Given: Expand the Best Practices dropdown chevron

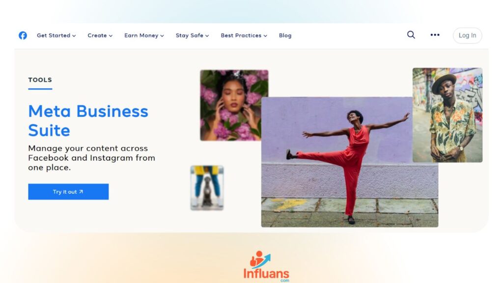Looking at the screenshot, I should point(265,36).
